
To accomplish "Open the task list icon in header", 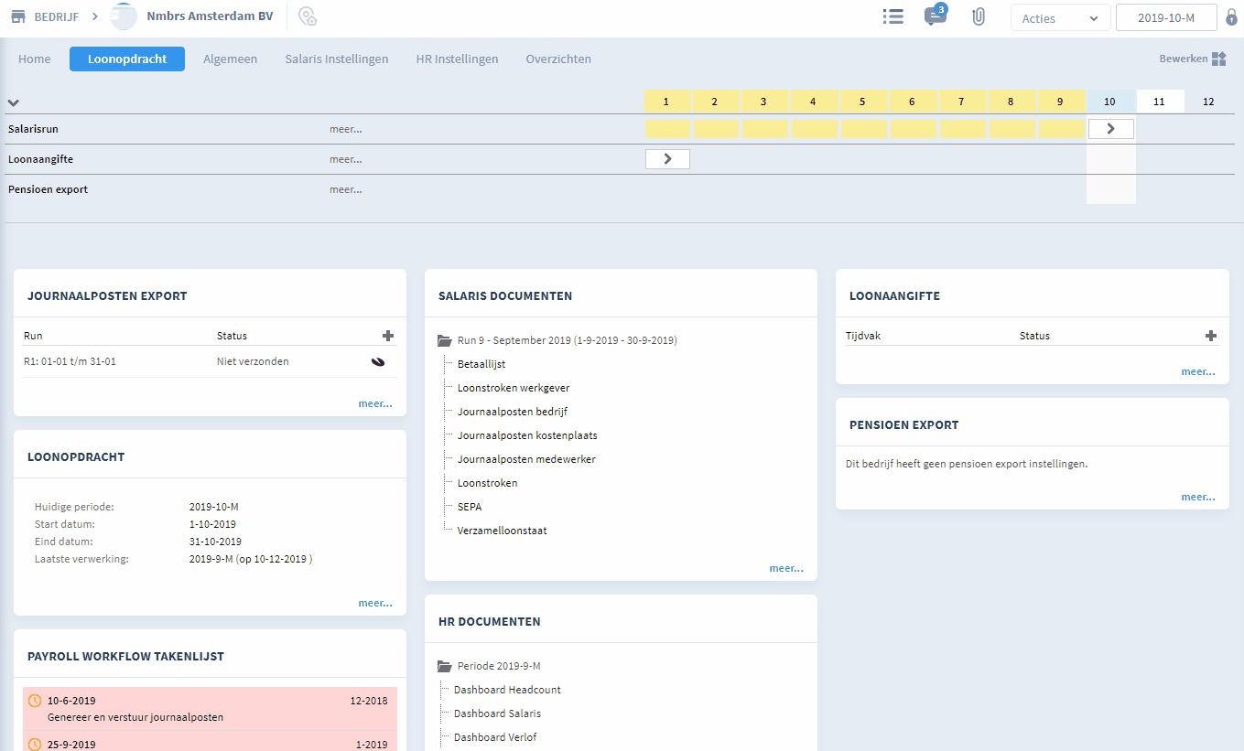I will (x=892, y=17).
